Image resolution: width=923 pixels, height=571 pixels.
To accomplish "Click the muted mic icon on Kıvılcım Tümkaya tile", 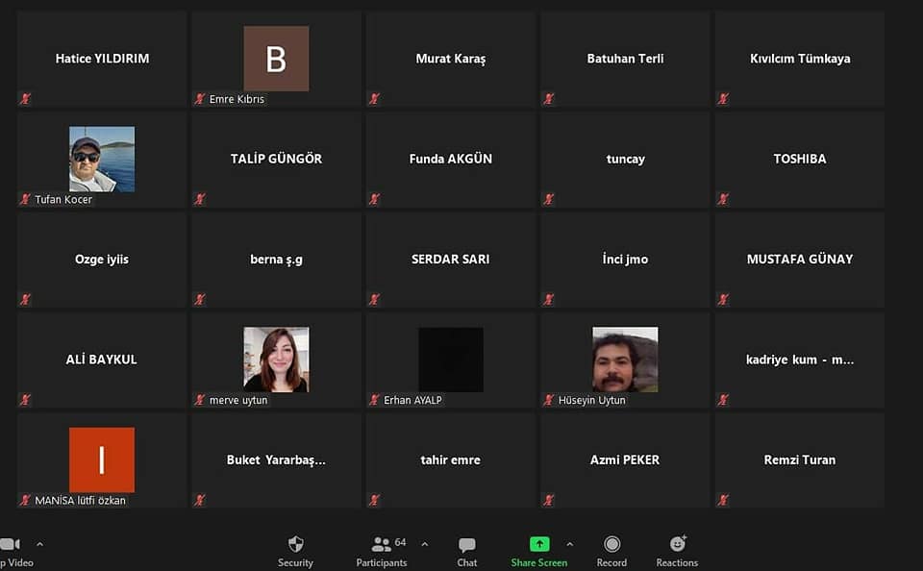I will 723,99.
